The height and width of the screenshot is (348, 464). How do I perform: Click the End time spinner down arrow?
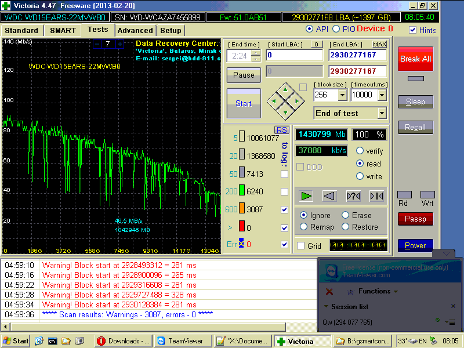point(256,59)
